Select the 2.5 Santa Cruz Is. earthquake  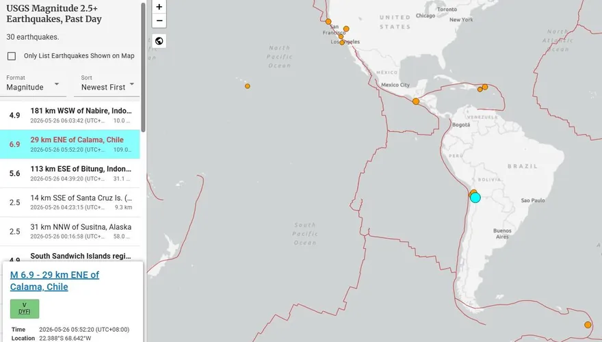tap(70, 202)
